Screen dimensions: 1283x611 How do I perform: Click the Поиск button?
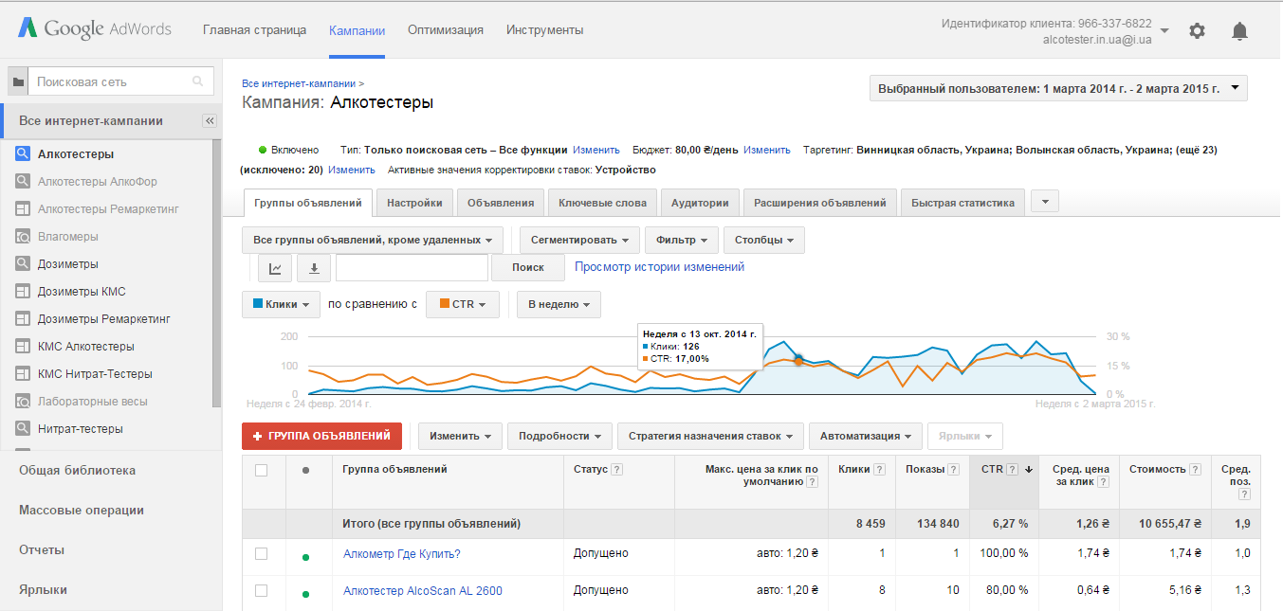point(528,268)
